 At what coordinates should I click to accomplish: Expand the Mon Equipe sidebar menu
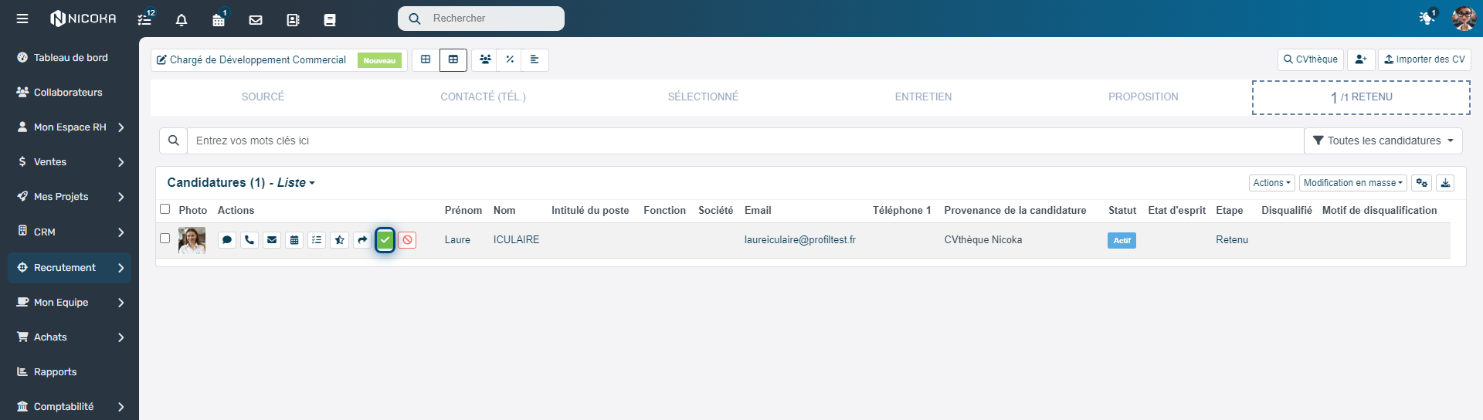click(x=70, y=303)
